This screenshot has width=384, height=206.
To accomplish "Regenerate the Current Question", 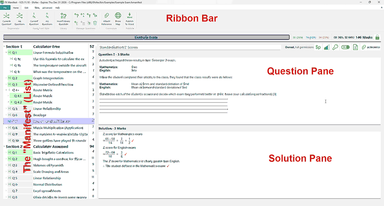I will [6, 19].
